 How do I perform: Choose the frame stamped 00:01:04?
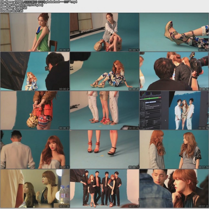coord(174,149)
